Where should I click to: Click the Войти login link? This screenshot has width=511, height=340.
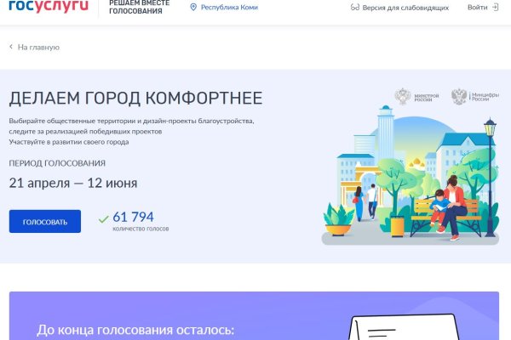tap(478, 7)
